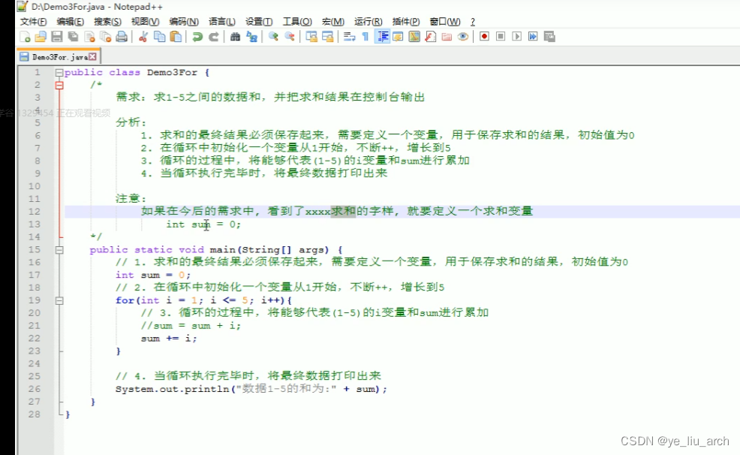740x455 pixels.
Task: Click the 'int sum = 0;' statement on line 17
Action: click(x=153, y=275)
